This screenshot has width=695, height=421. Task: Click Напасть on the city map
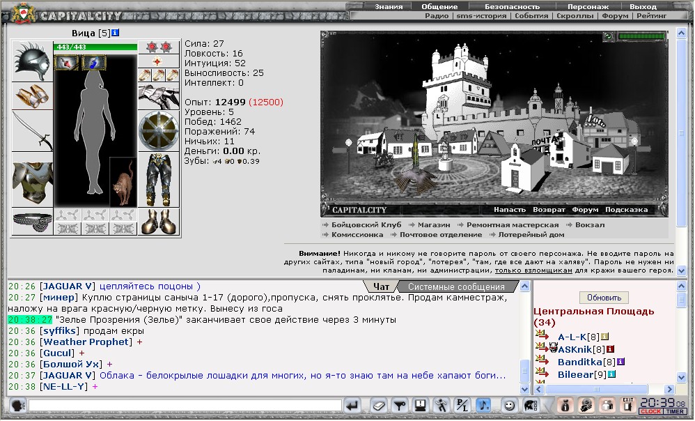[x=510, y=209]
